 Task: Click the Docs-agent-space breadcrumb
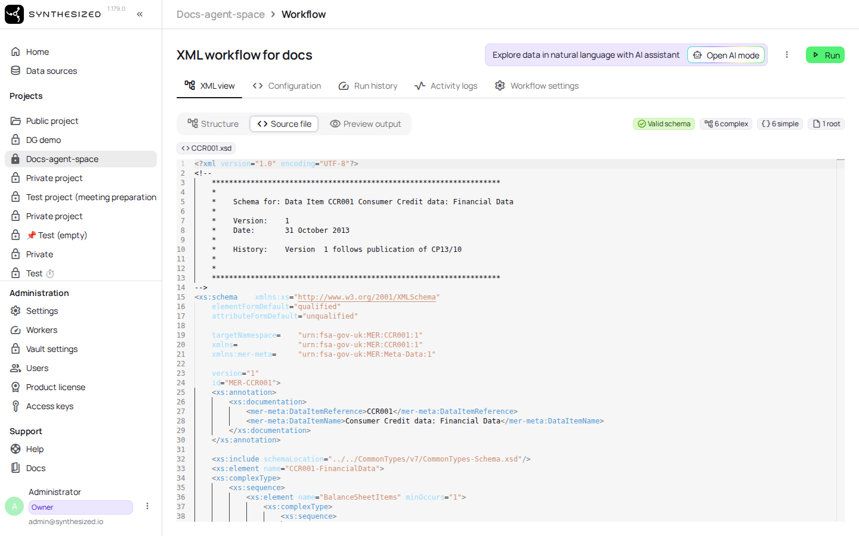point(221,14)
